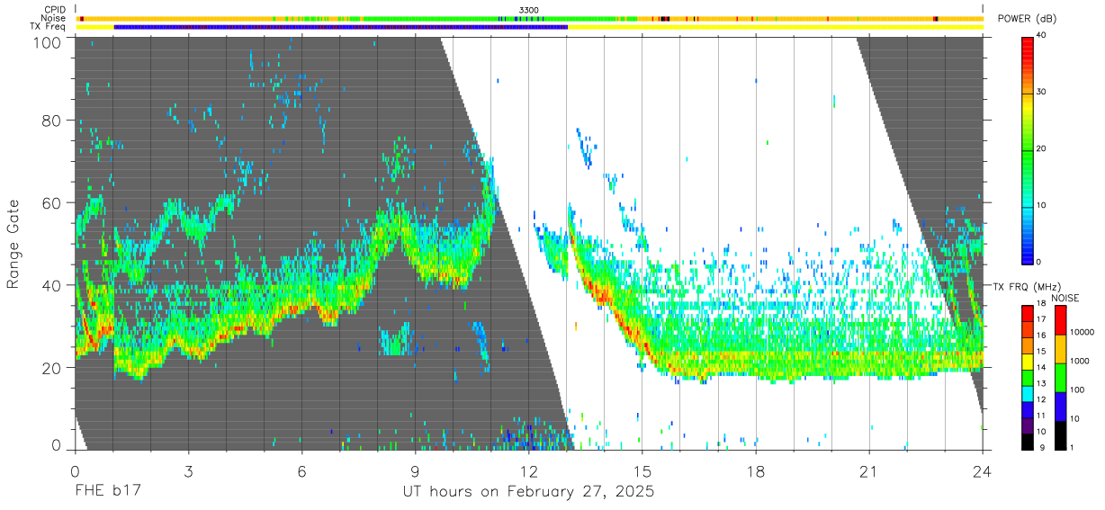Click the 15 tick label on time axis
The image size is (1105, 510).
point(642,471)
